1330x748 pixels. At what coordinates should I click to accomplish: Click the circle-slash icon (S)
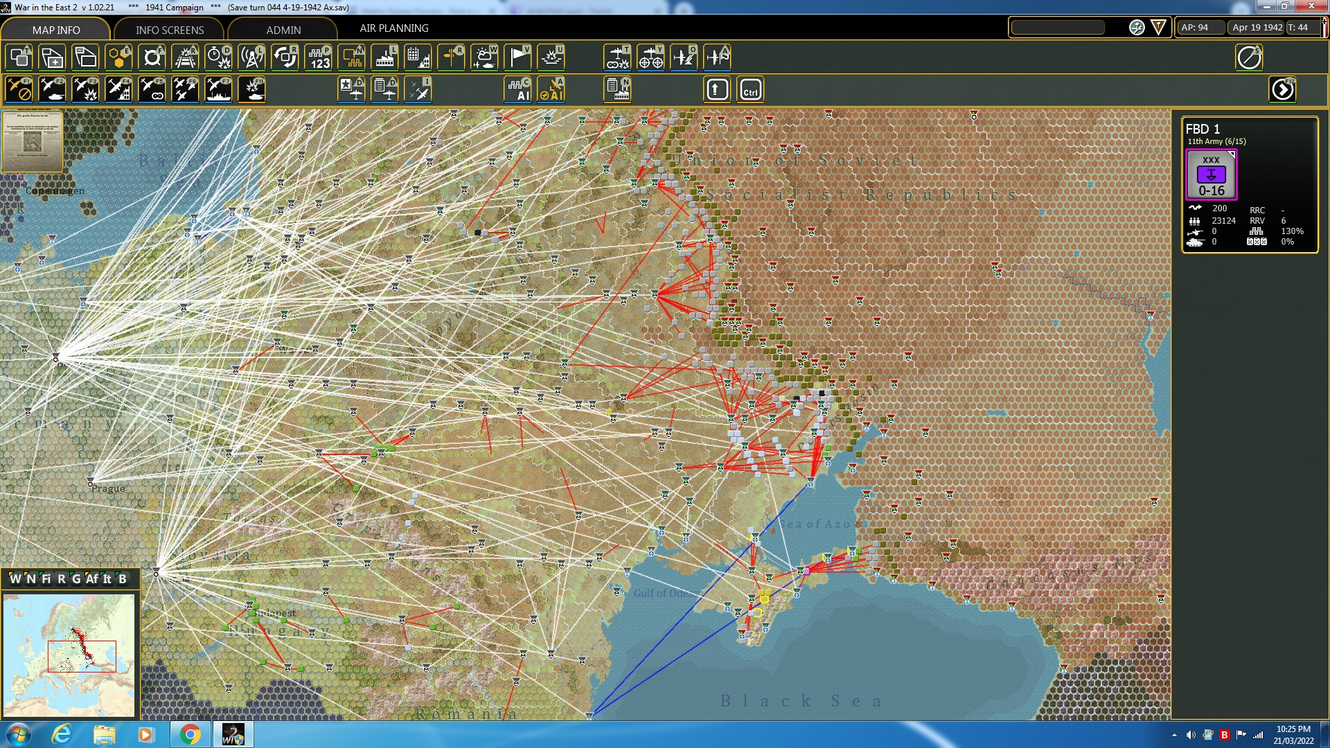click(x=1249, y=57)
